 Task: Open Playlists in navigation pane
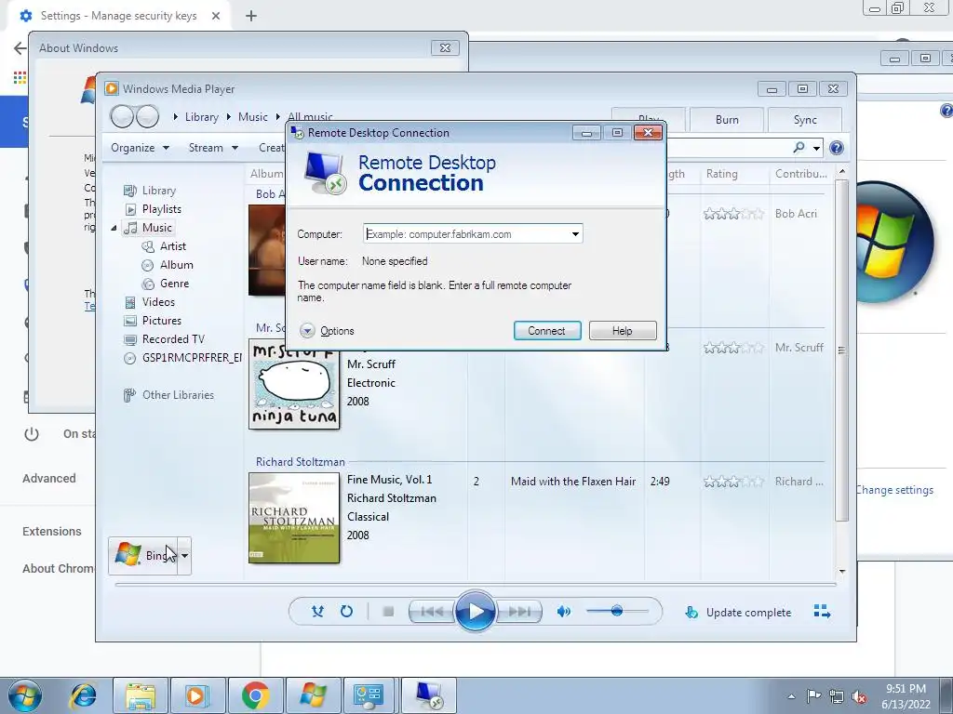point(153,209)
